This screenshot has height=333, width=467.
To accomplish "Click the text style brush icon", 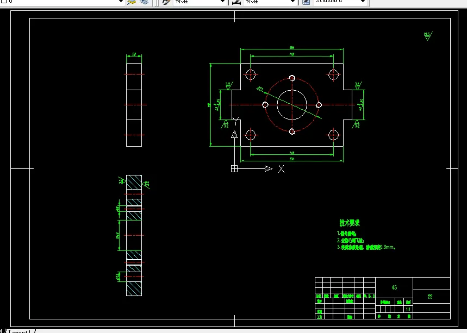I will coord(166,2).
